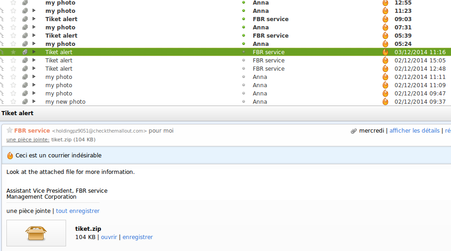
Task: Click thread icon on the 02/12/2014 11:11 row
Action: pos(2,77)
